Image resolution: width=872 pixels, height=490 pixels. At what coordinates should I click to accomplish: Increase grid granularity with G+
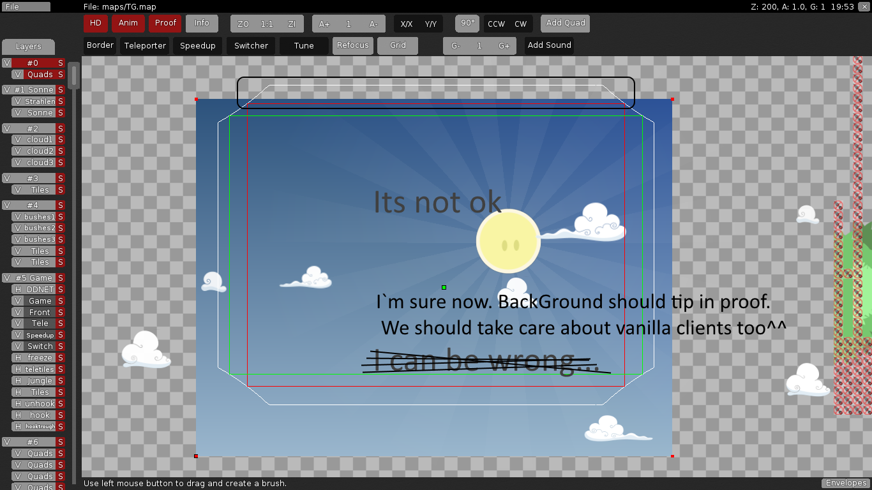pyautogui.click(x=504, y=45)
